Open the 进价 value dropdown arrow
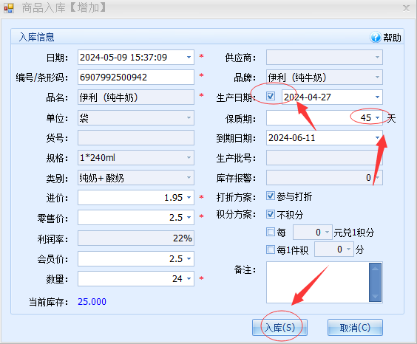Image resolution: width=417 pixels, height=344 pixels. pos(189,198)
